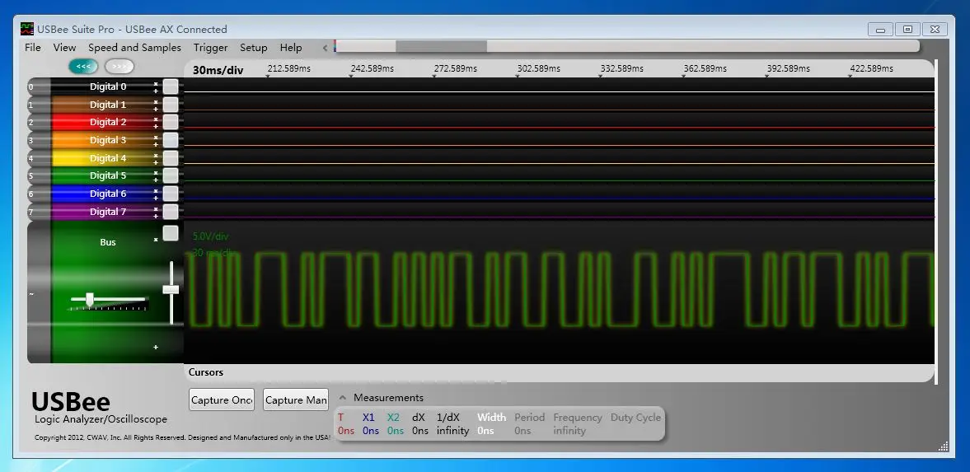The height and width of the screenshot is (472, 970).
Task: Click the 422.589ms time marker
Action: click(872, 68)
